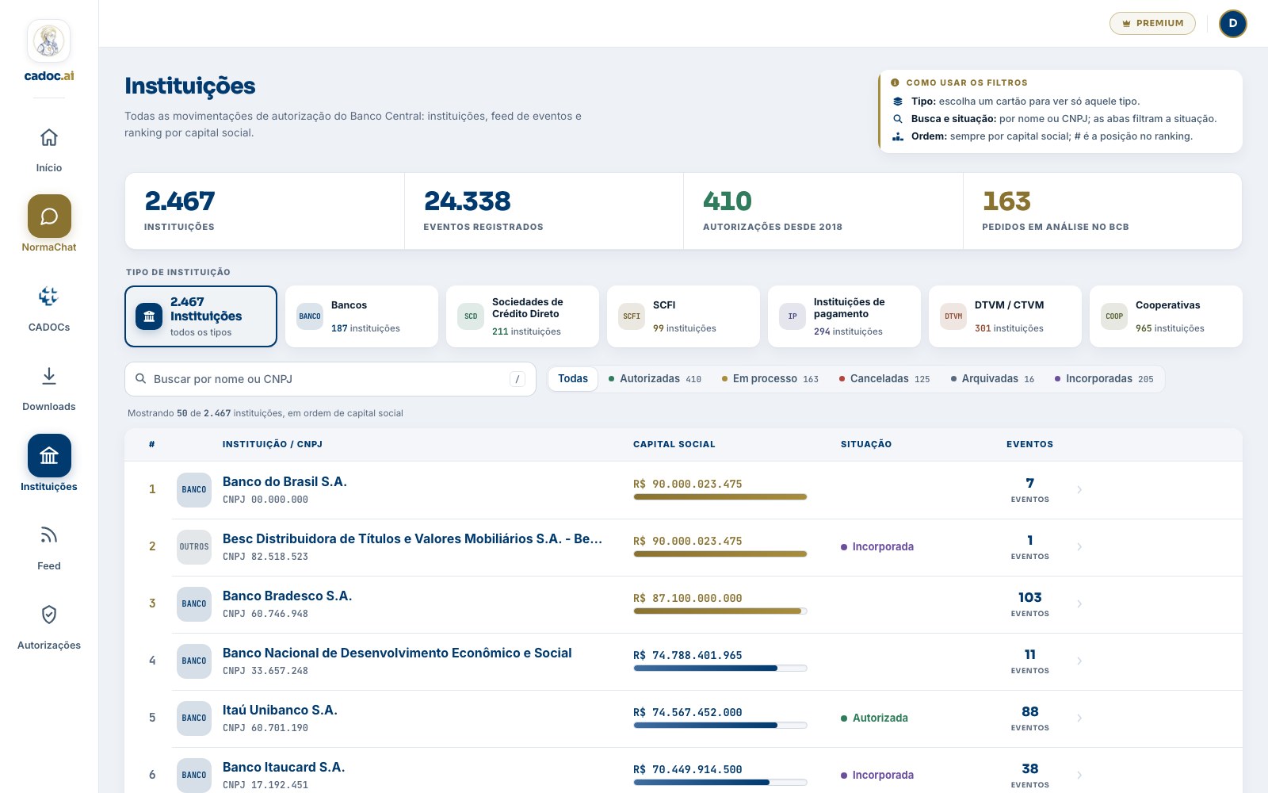Image resolution: width=1268 pixels, height=793 pixels.
Task: Select the all 2.467 Instituições type card
Action: [x=201, y=316]
